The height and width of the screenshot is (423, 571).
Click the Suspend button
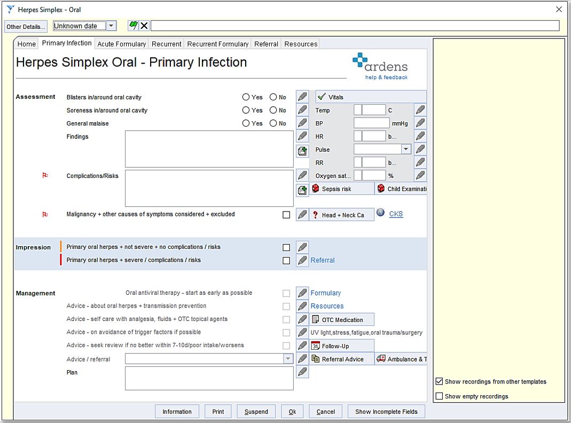[x=256, y=412]
